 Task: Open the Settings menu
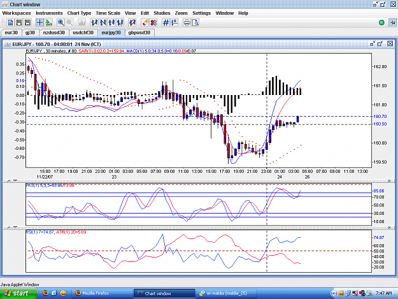click(201, 13)
